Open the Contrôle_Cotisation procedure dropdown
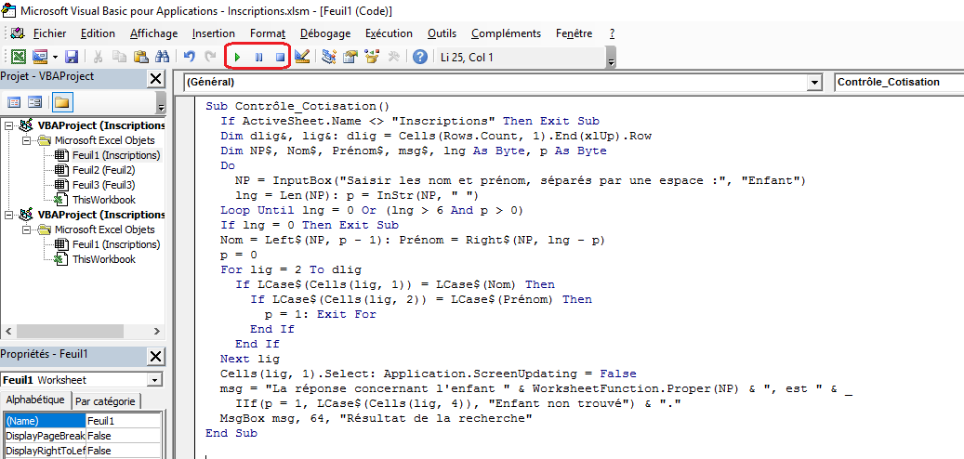The height and width of the screenshot is (459, 964). 899,83
